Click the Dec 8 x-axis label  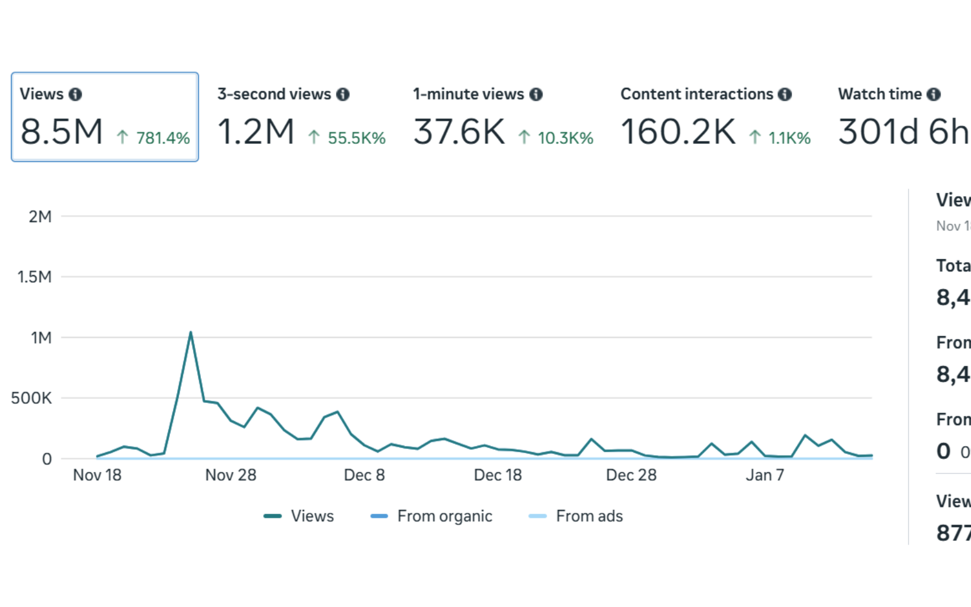[x=364, y=475]
